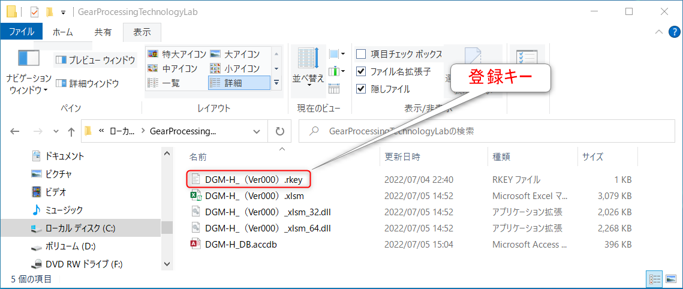This screenshot has width=683, height=289.
Task: Click the RKEY file document icon
Action: (x=195, y=179)
